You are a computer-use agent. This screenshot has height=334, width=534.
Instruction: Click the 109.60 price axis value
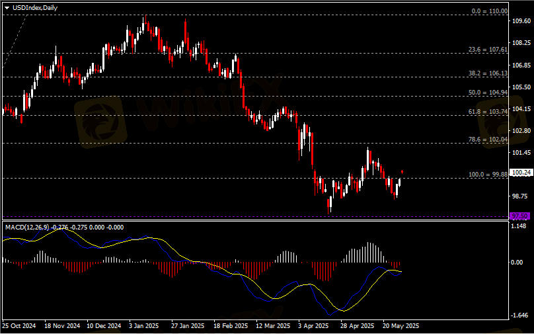[x=520, y=21]
